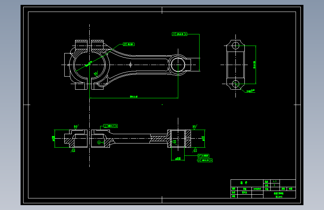
Task: Select the cylindricity frame below the small-end section
Action: pos(204,156)
